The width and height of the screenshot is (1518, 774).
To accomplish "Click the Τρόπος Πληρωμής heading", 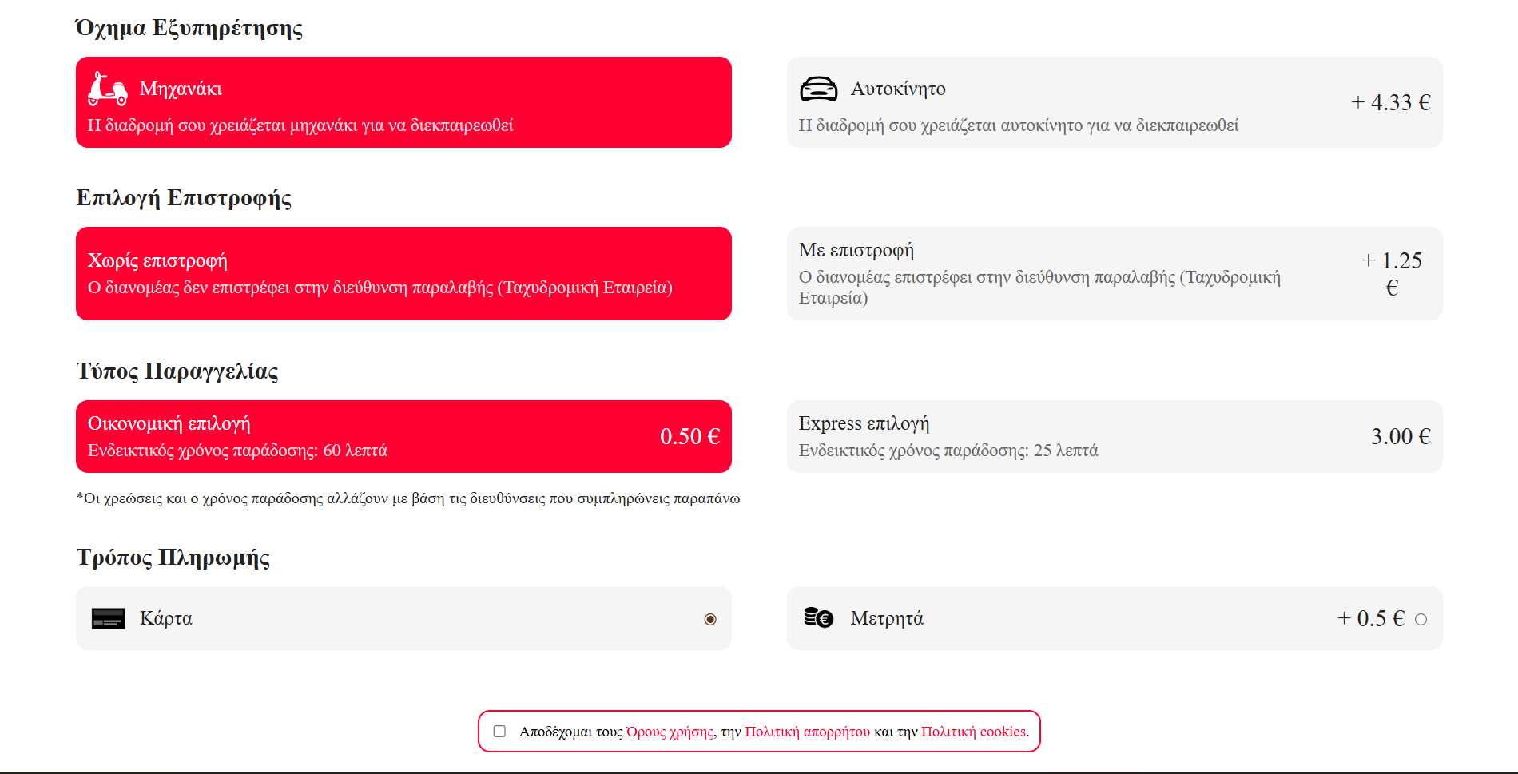I will [173, 558].
